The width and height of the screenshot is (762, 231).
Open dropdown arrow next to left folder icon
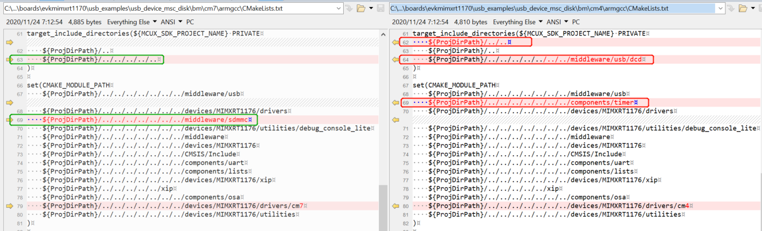point(371,9)
